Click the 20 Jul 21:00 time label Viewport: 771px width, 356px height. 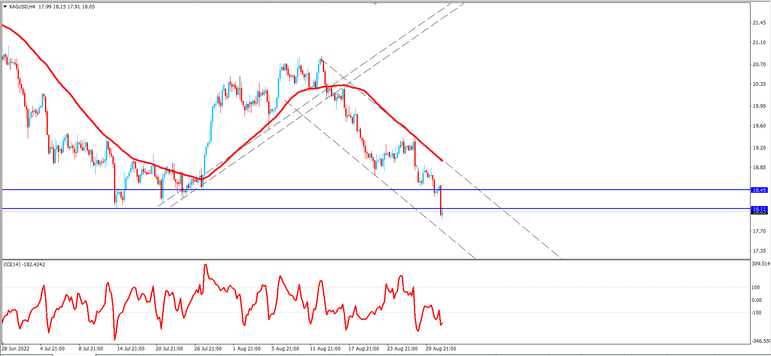(169, 349)
